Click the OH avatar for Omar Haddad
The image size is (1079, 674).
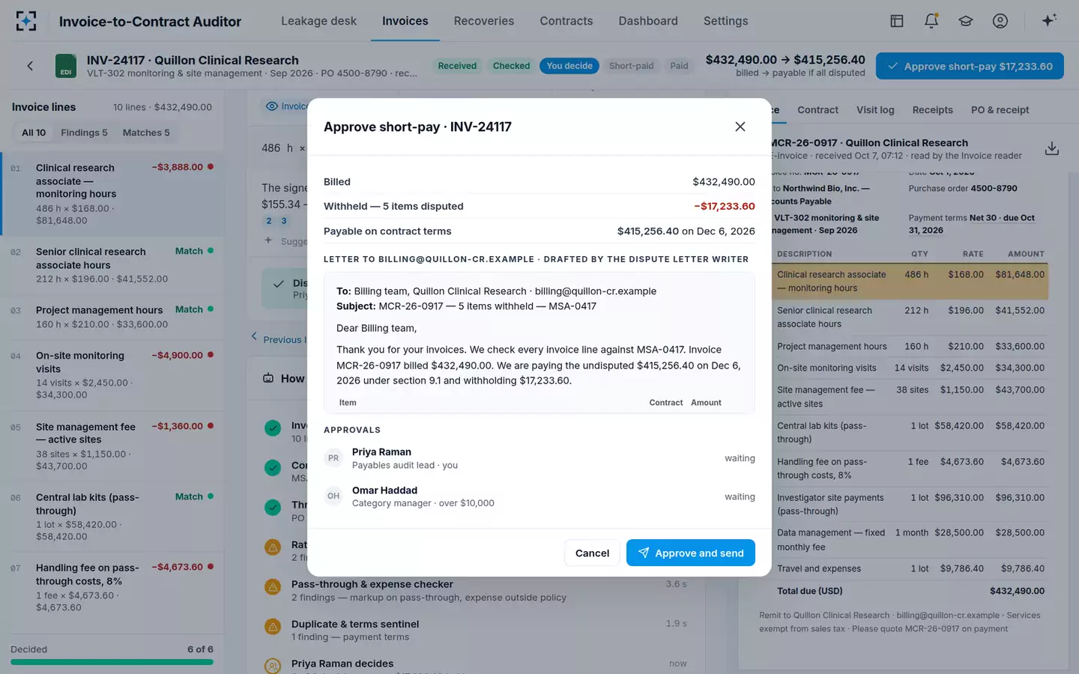click(x=333, y=496)
